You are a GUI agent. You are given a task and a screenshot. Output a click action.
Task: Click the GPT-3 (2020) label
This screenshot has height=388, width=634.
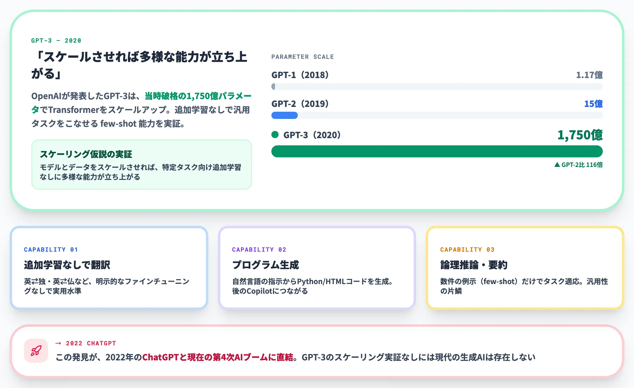(312, 135)
